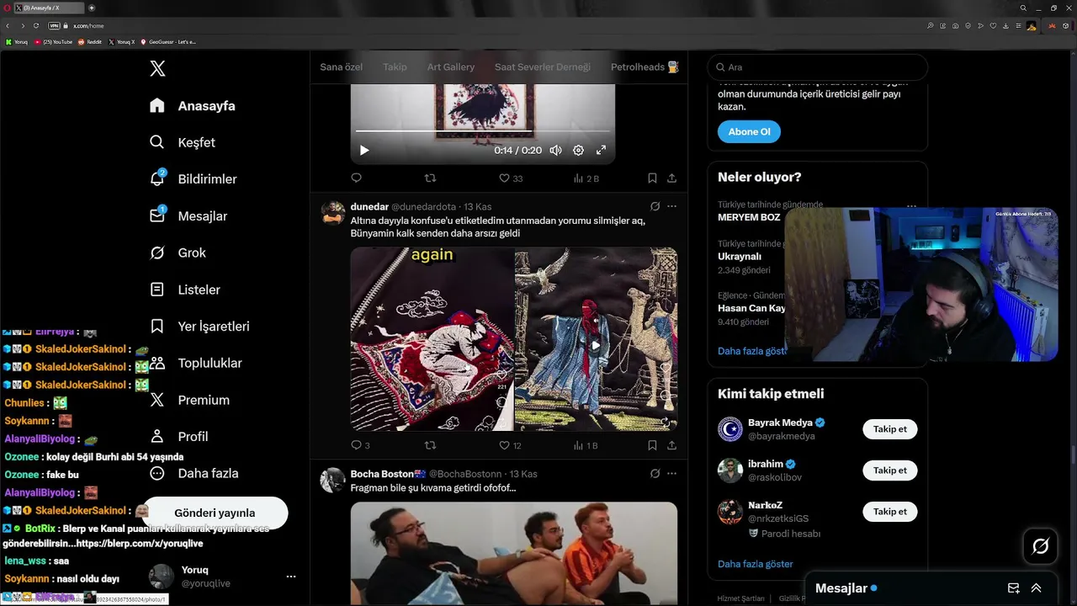
Task: Click the floating Grok button
Action: tap(1040, 547)
